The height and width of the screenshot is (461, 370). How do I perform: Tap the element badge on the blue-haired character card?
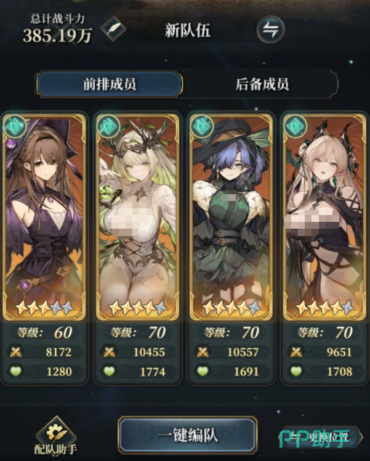(x=202, y=127)
